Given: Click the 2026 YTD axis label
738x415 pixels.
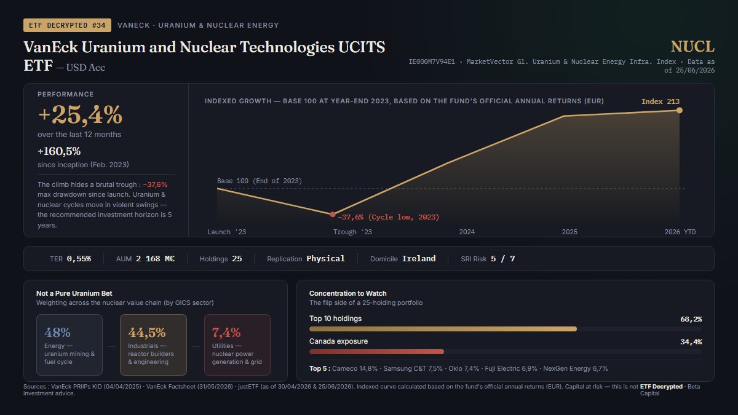Looking at the screenshot, I should tap(681, 232).
